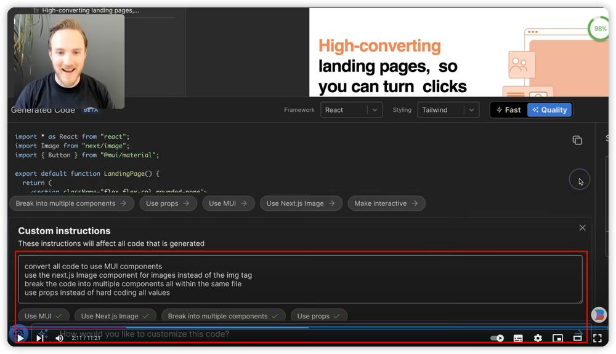616x354 pixels.
Task: Toggle the autoplay switch
Action: [496, 338]
